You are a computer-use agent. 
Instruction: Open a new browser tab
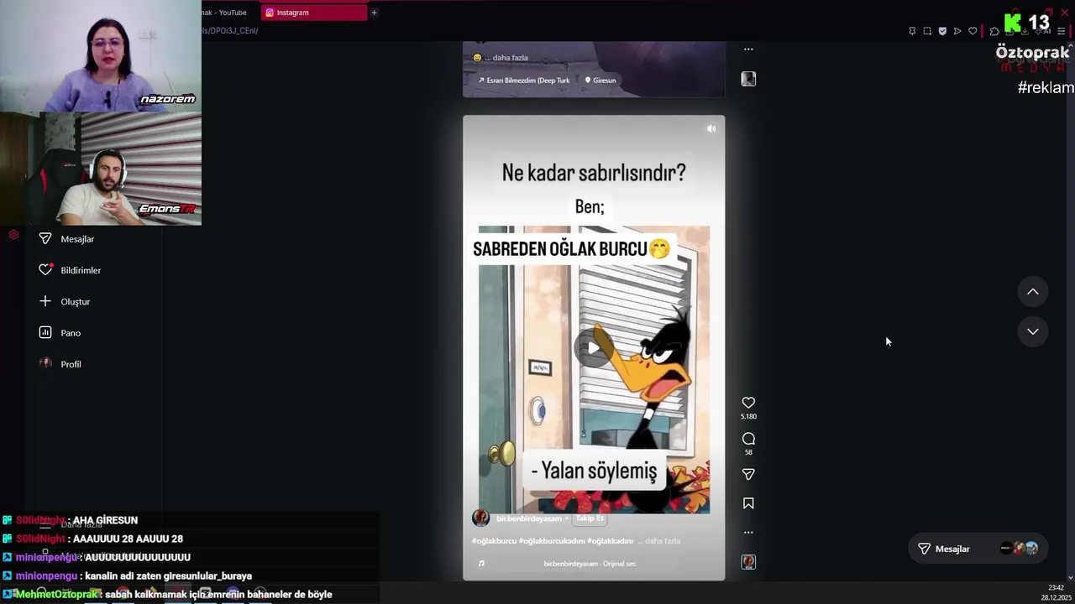pyautogui.click(x=374, y=13)
